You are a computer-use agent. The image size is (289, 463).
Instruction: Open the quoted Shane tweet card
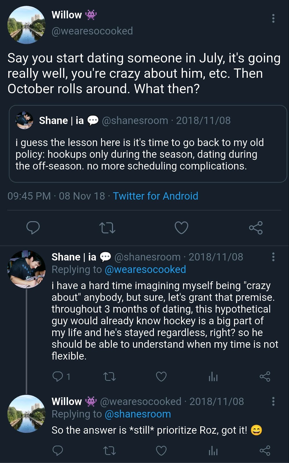[148, 144]
